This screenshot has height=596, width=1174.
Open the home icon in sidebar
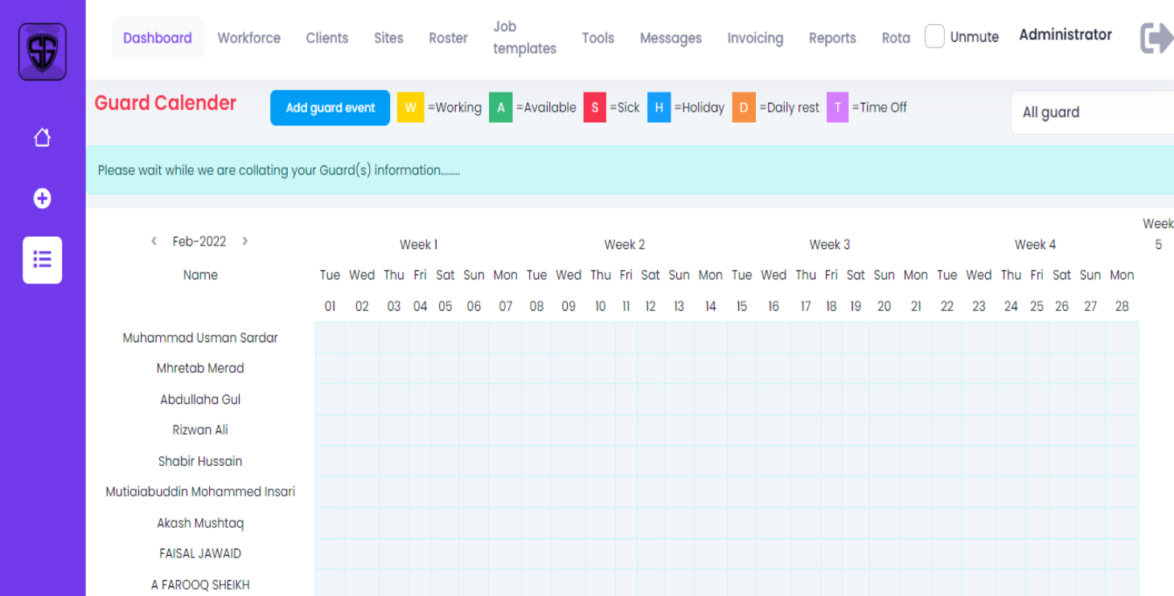point(43,138)
